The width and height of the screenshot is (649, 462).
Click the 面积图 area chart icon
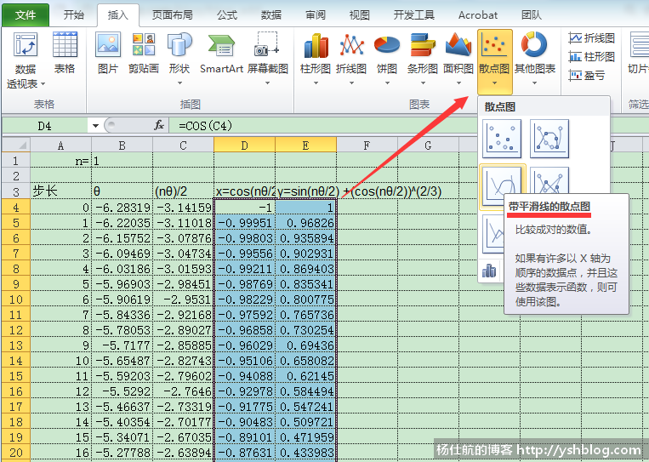click(458, 45)
